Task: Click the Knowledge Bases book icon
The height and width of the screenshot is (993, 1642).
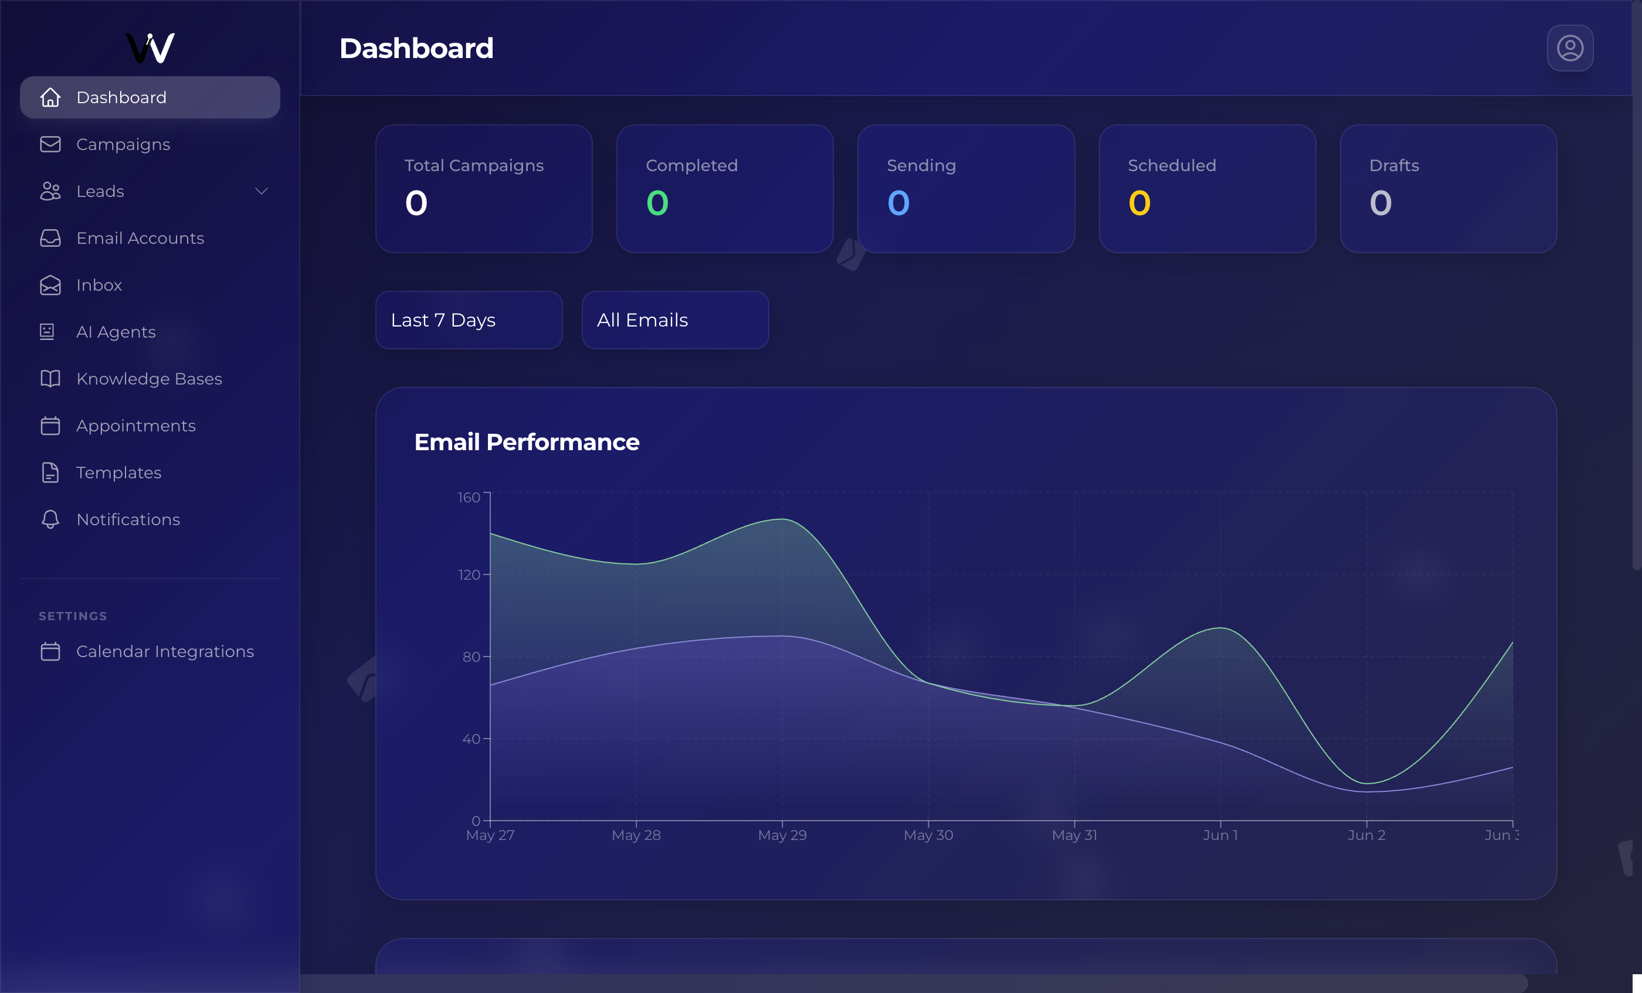Action: [50, 378]
